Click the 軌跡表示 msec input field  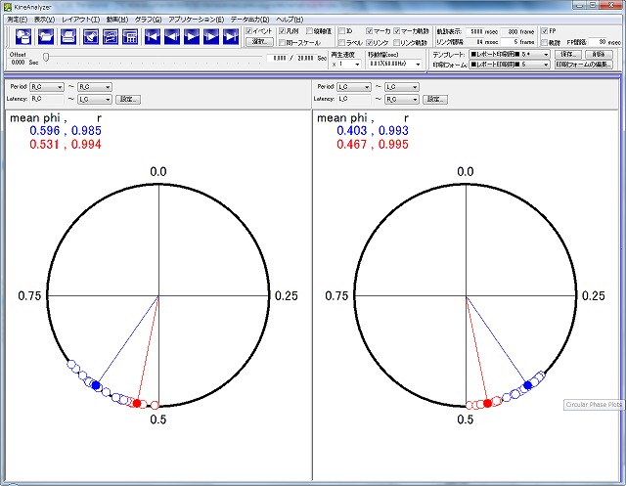click(x=476, y=31)
